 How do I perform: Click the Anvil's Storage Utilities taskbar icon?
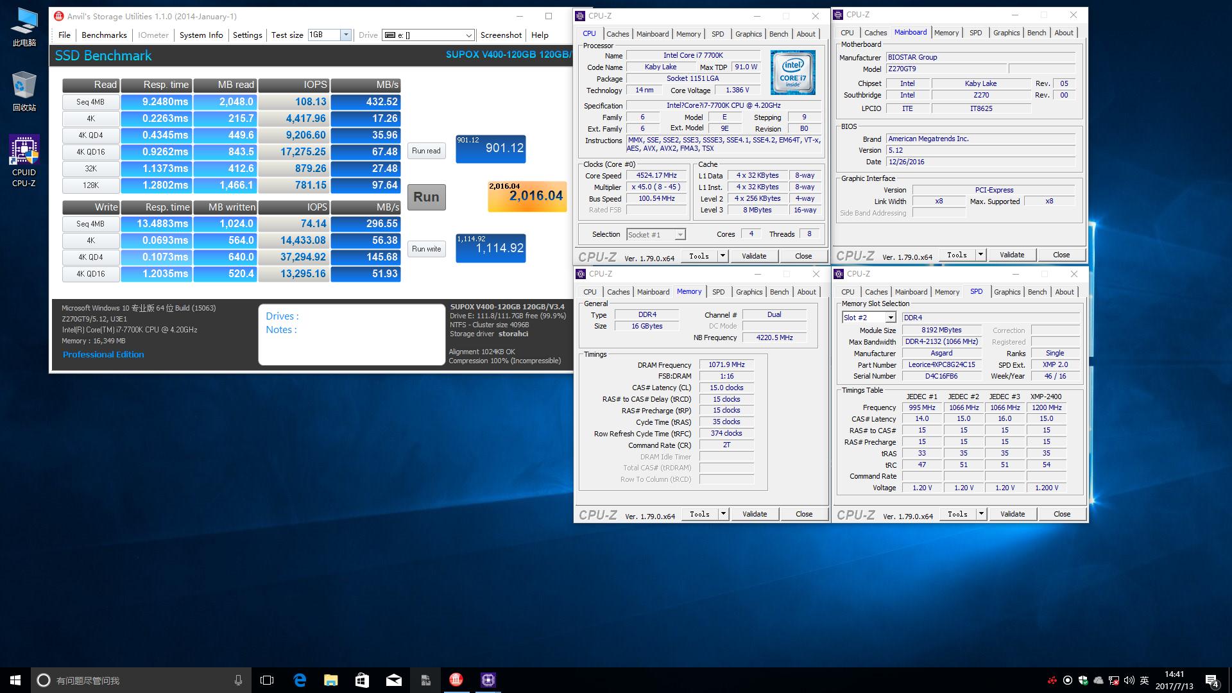click(456, 680)
